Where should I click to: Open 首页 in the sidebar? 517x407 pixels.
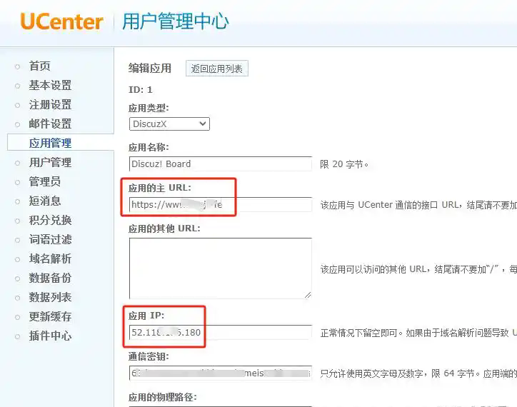click(x=39, y=66)
